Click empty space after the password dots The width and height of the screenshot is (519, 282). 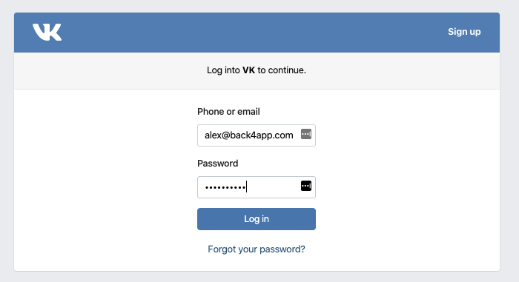(273, 187)
